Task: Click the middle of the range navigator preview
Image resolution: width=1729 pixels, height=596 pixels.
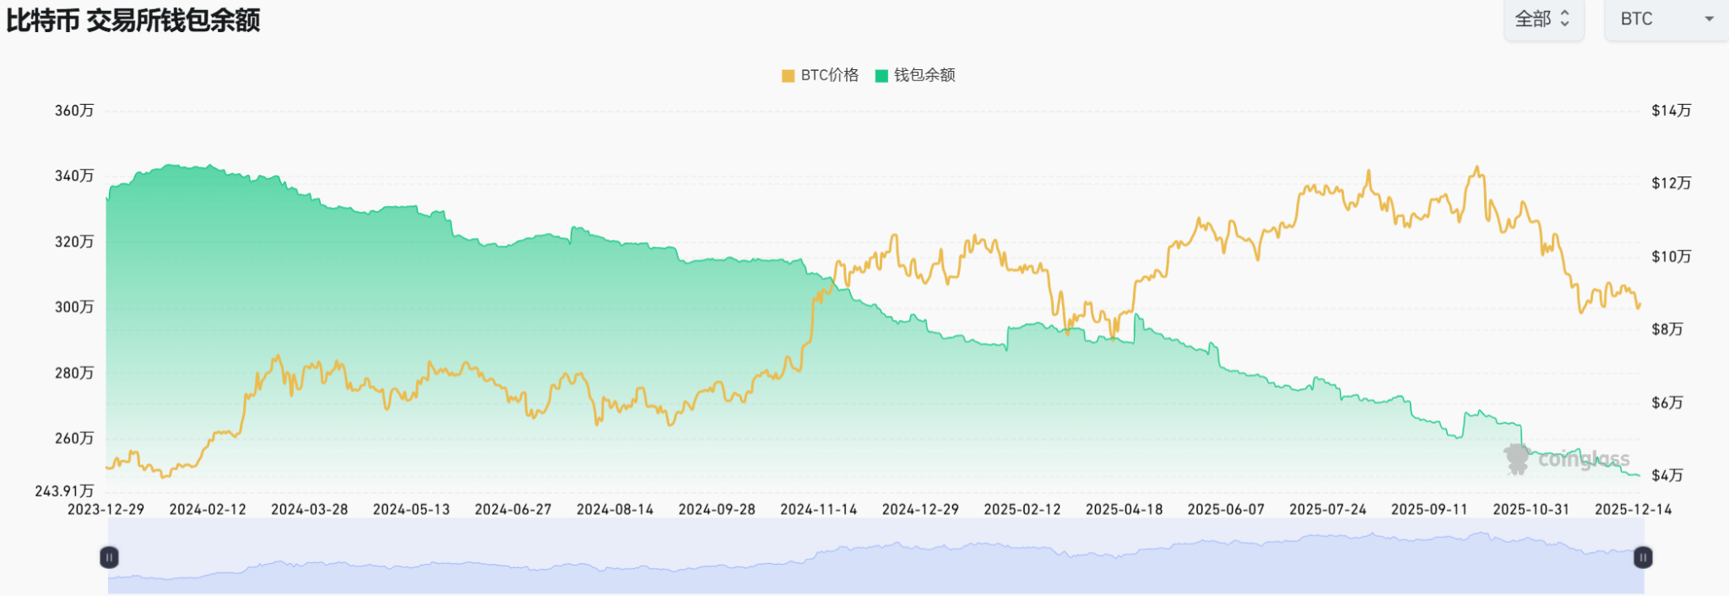Action: coord(875,557)
